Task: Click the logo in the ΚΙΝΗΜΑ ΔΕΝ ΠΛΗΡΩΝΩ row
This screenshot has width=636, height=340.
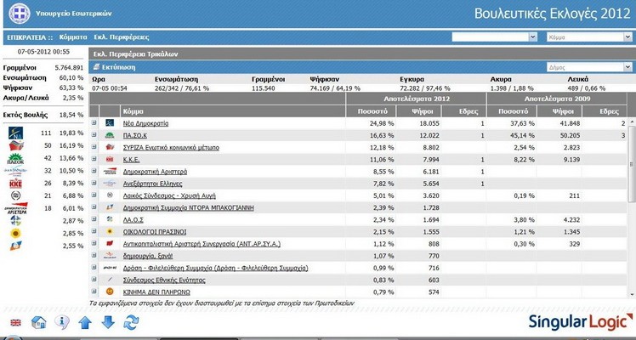Action: click(110, 292)
